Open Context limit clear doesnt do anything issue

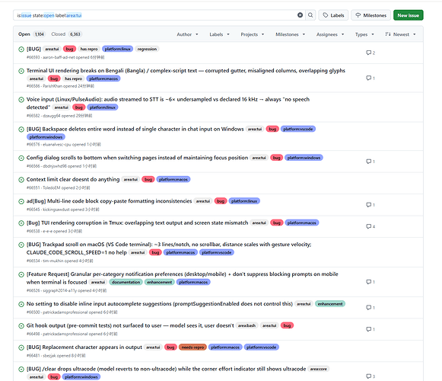73,179
